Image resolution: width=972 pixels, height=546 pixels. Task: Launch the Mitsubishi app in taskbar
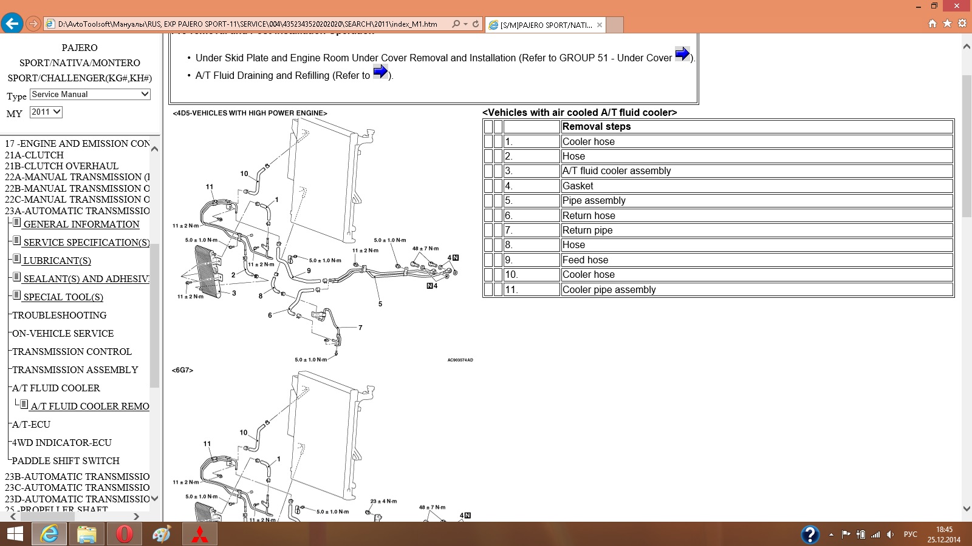coord(200,534)
